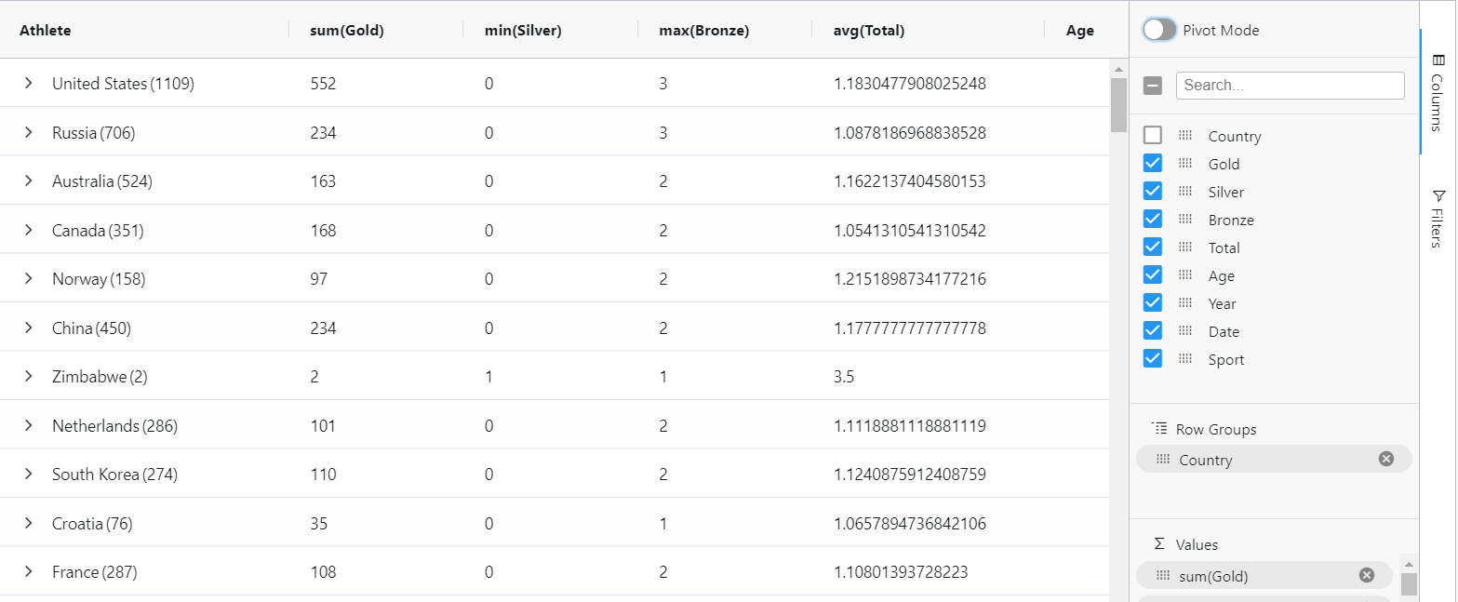Click drag handle icon next to Year column

(1184, 302)
